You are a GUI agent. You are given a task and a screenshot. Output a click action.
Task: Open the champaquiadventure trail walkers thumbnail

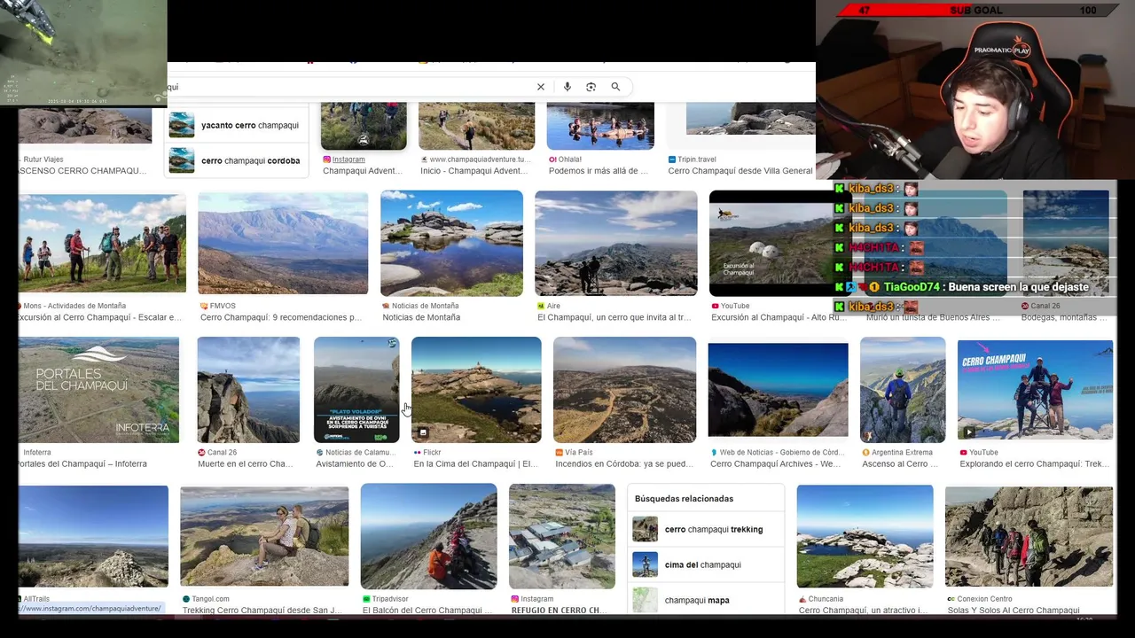pyautogui.click(x=476, y=126)
